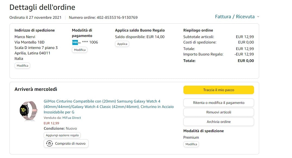This screenshot has width=292, height=158.
Task: Click Ritenta o modifica il pagamento
Action: (x=218, y=103)
